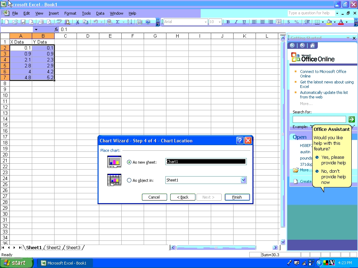Switch to the Sheet2 tab
Viewport: 358px width, 268px height.
click(53, 247)
